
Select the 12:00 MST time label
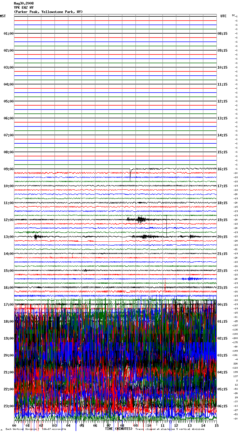(x=9, y=220)
